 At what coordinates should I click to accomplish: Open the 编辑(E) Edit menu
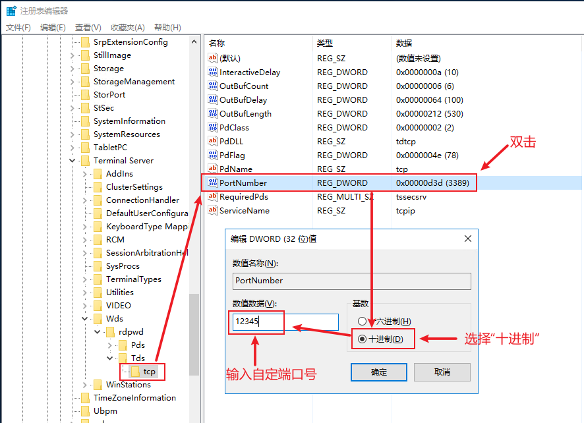[53, 28]
